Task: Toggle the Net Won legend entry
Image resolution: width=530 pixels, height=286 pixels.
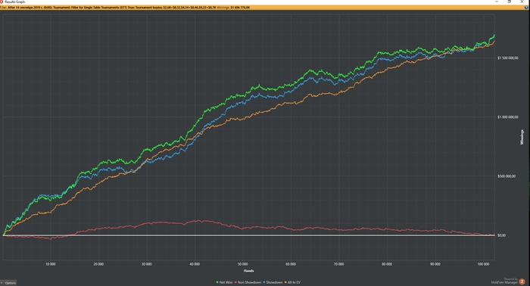Action: 224,282
